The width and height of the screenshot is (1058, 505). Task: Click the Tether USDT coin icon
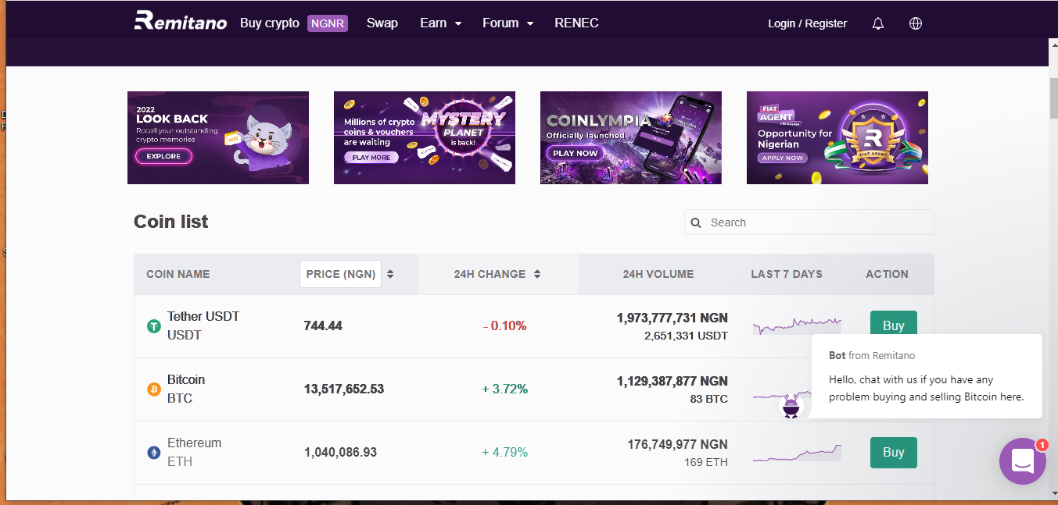pyautogui.click(x=154, y=326)
